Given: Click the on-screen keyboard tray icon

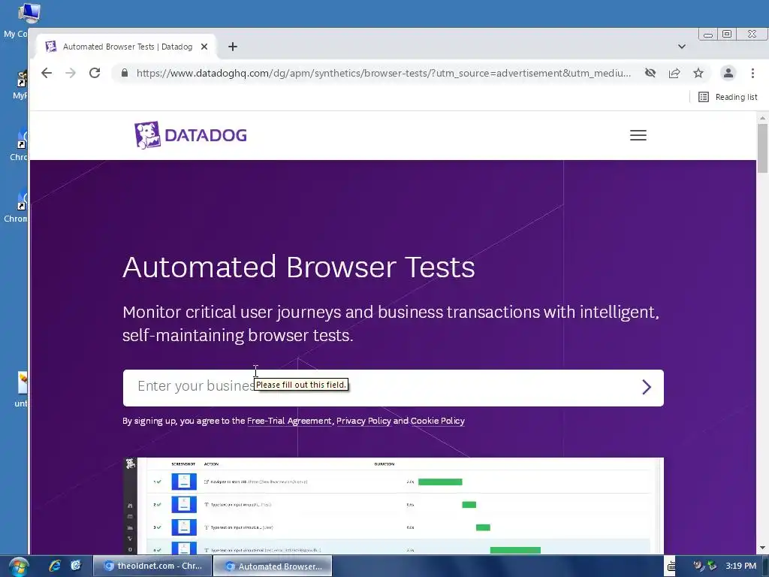Looking at the screenshot, I should click(671, 566).
